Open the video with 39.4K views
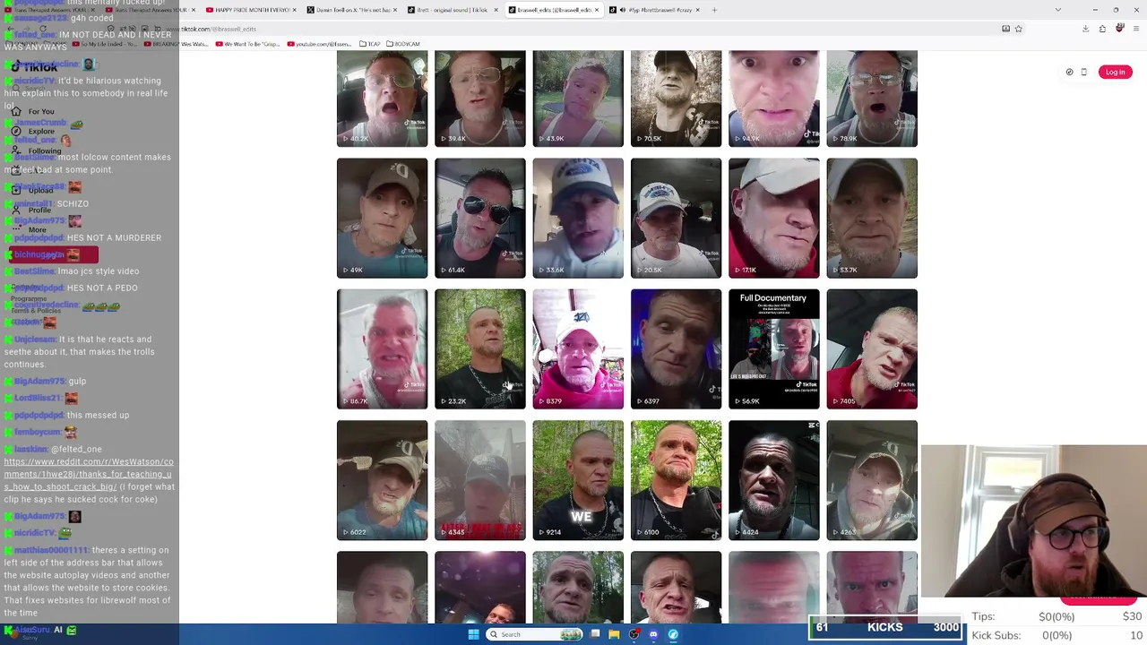Screen dimensions: 1147x645 [x=479, y=99]
